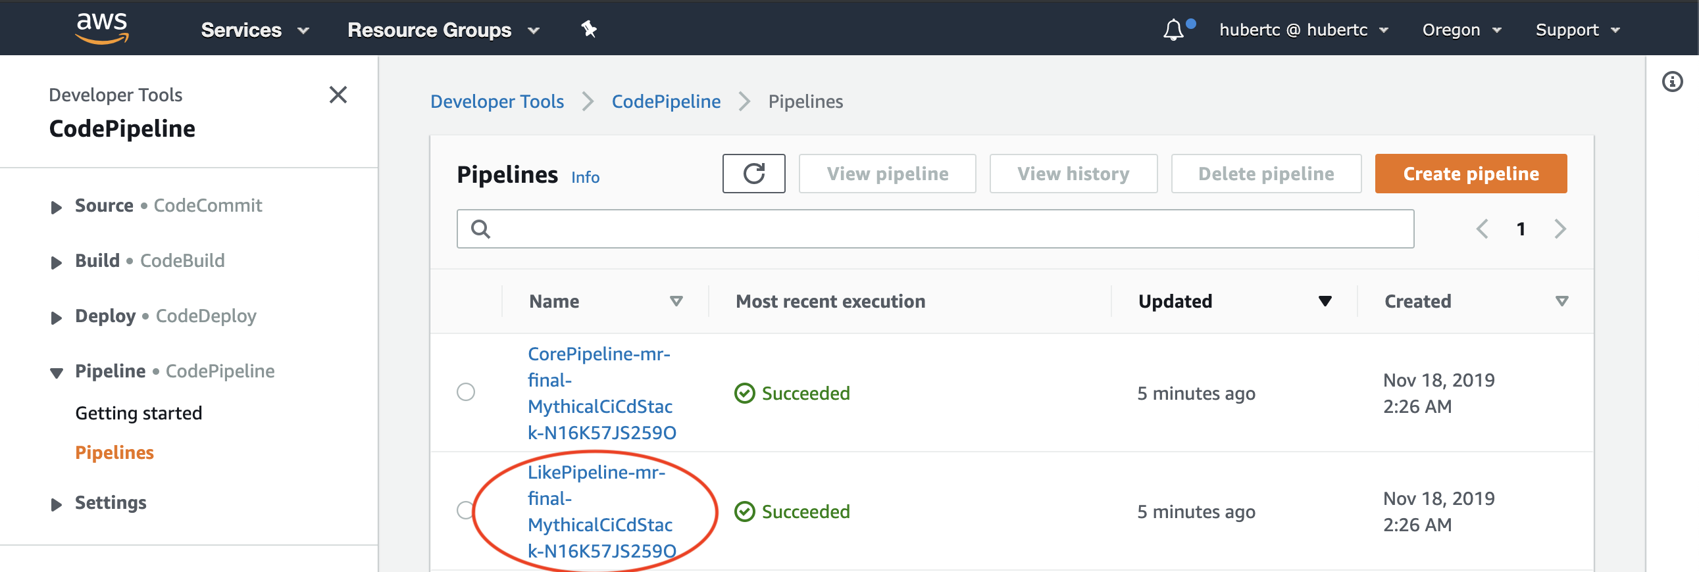Open the LikePipeline-mr-final pipeline link

pos(601,512)
